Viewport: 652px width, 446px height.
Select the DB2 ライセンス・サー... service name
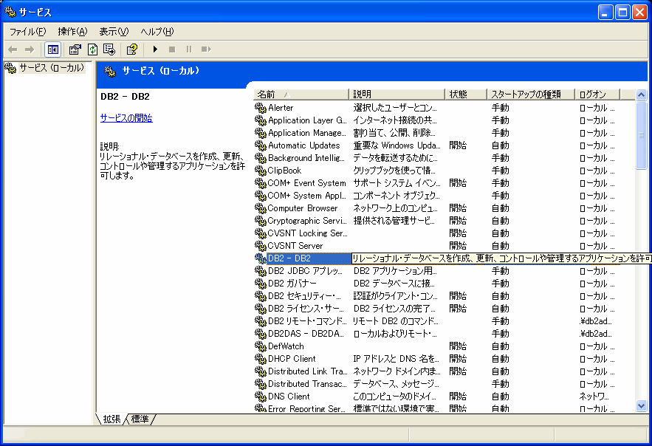click(x=306, y=309)
